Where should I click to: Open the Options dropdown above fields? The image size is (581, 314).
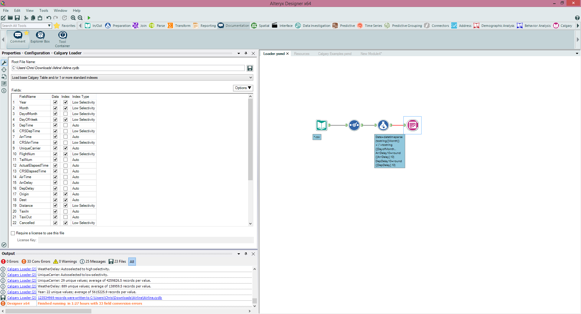(x=243, y=88)
